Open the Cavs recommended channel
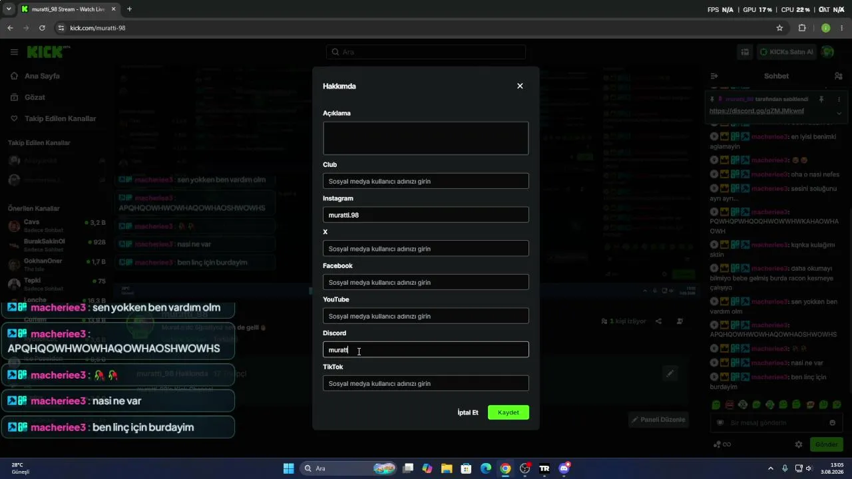 57,226
